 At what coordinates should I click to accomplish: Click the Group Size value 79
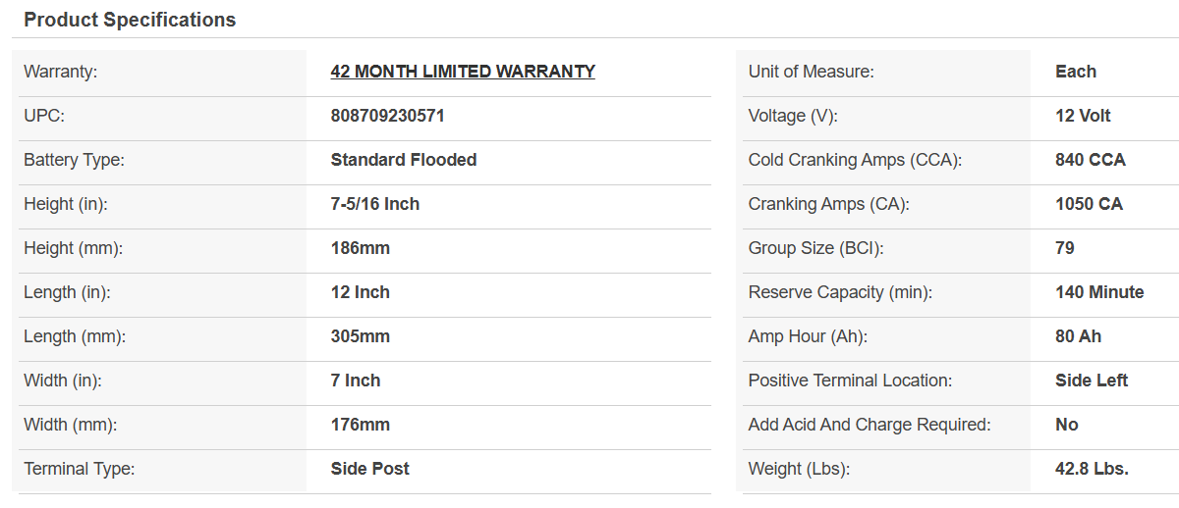coord(1065,248)
